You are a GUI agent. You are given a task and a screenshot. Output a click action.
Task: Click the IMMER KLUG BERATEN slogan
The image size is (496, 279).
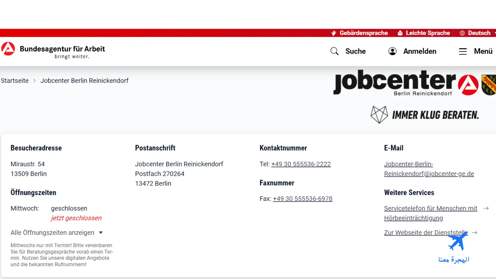point(435,115)
